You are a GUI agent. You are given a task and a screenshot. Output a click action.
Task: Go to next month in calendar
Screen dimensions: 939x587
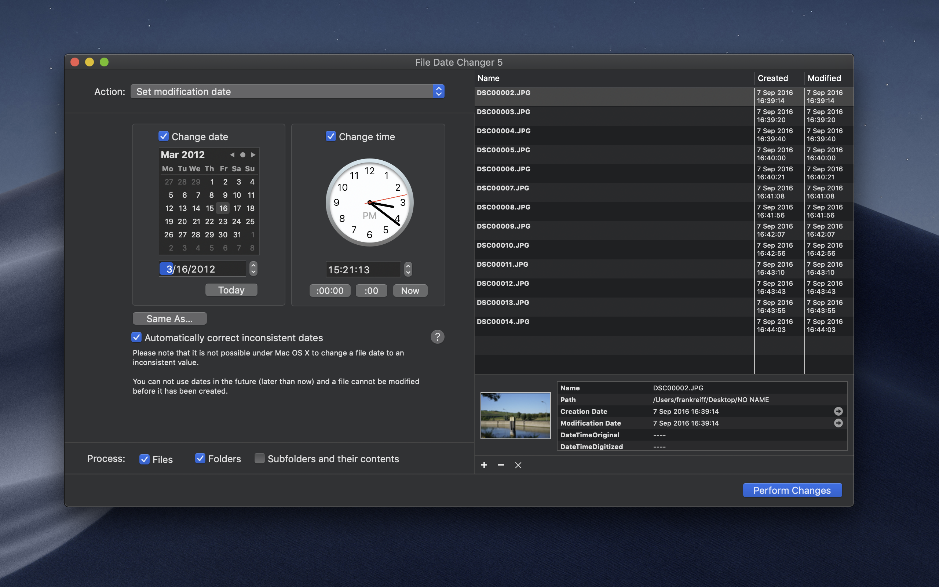tap(253, 154)
